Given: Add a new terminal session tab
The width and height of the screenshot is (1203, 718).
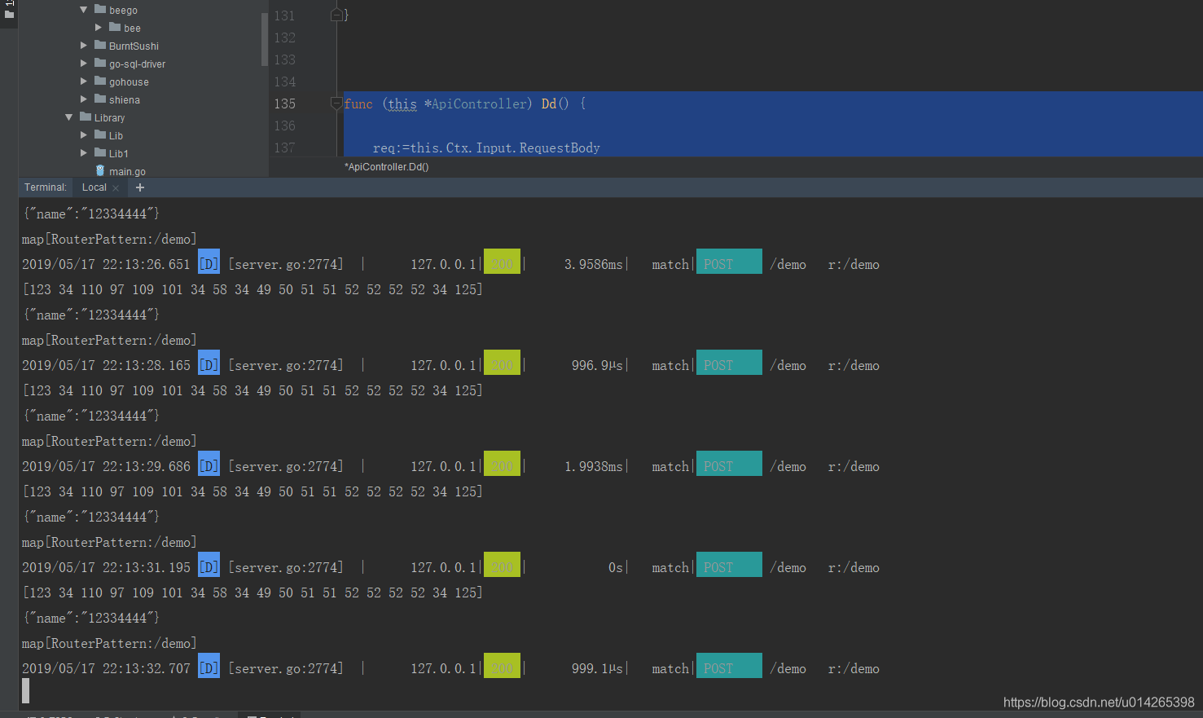Looking at the screenshot, I should click(140, 187).
